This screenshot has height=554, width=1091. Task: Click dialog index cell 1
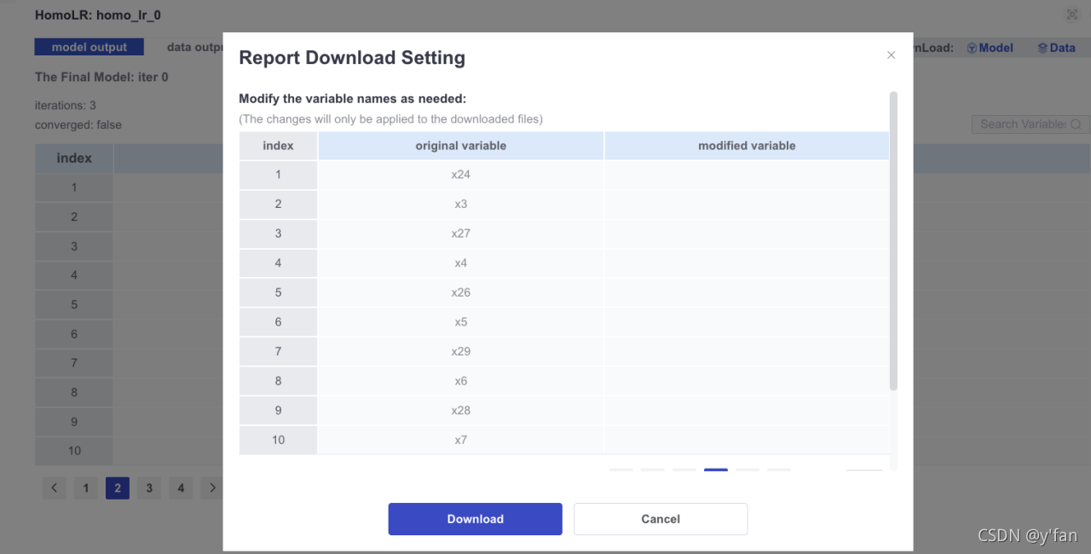(278, 175)
